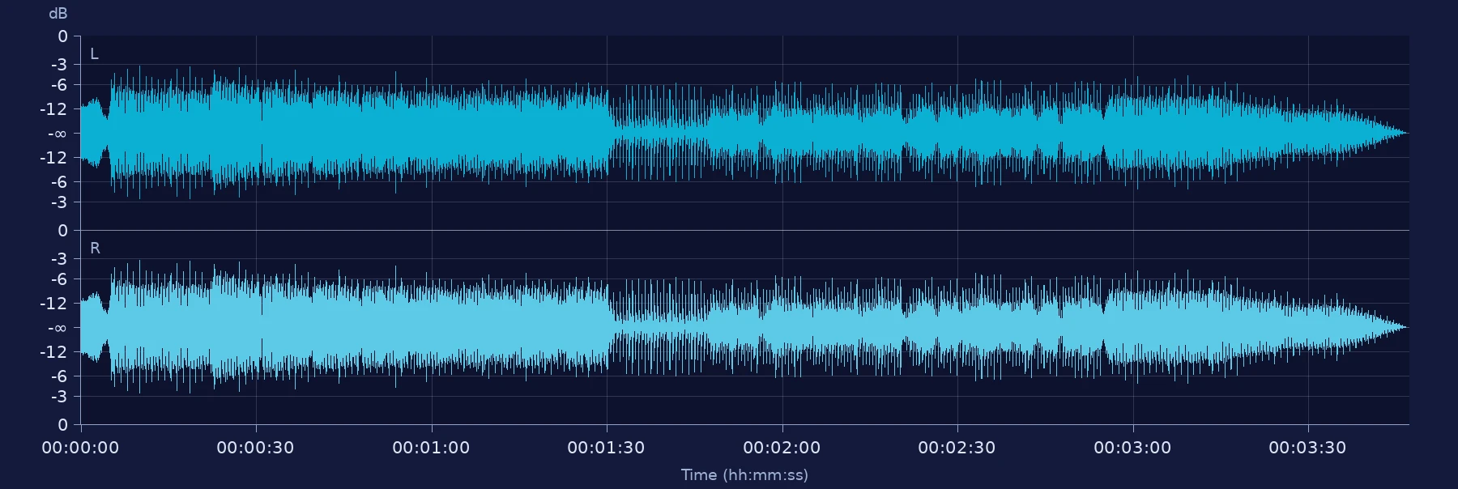Viewport: 1458px width, 489px height.
Task: Click the 00:01:00 time axis label
Action: tap(431, 448)
